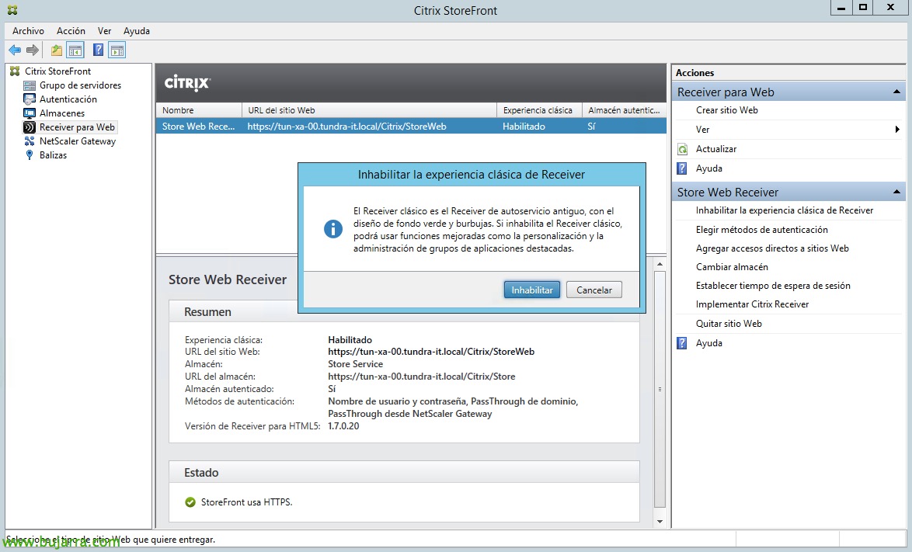Click Inhabilitar la experiencia clásica de Receiver action
Image resolution: width=912 pixels, height=552 pixels.
(785, 210)
